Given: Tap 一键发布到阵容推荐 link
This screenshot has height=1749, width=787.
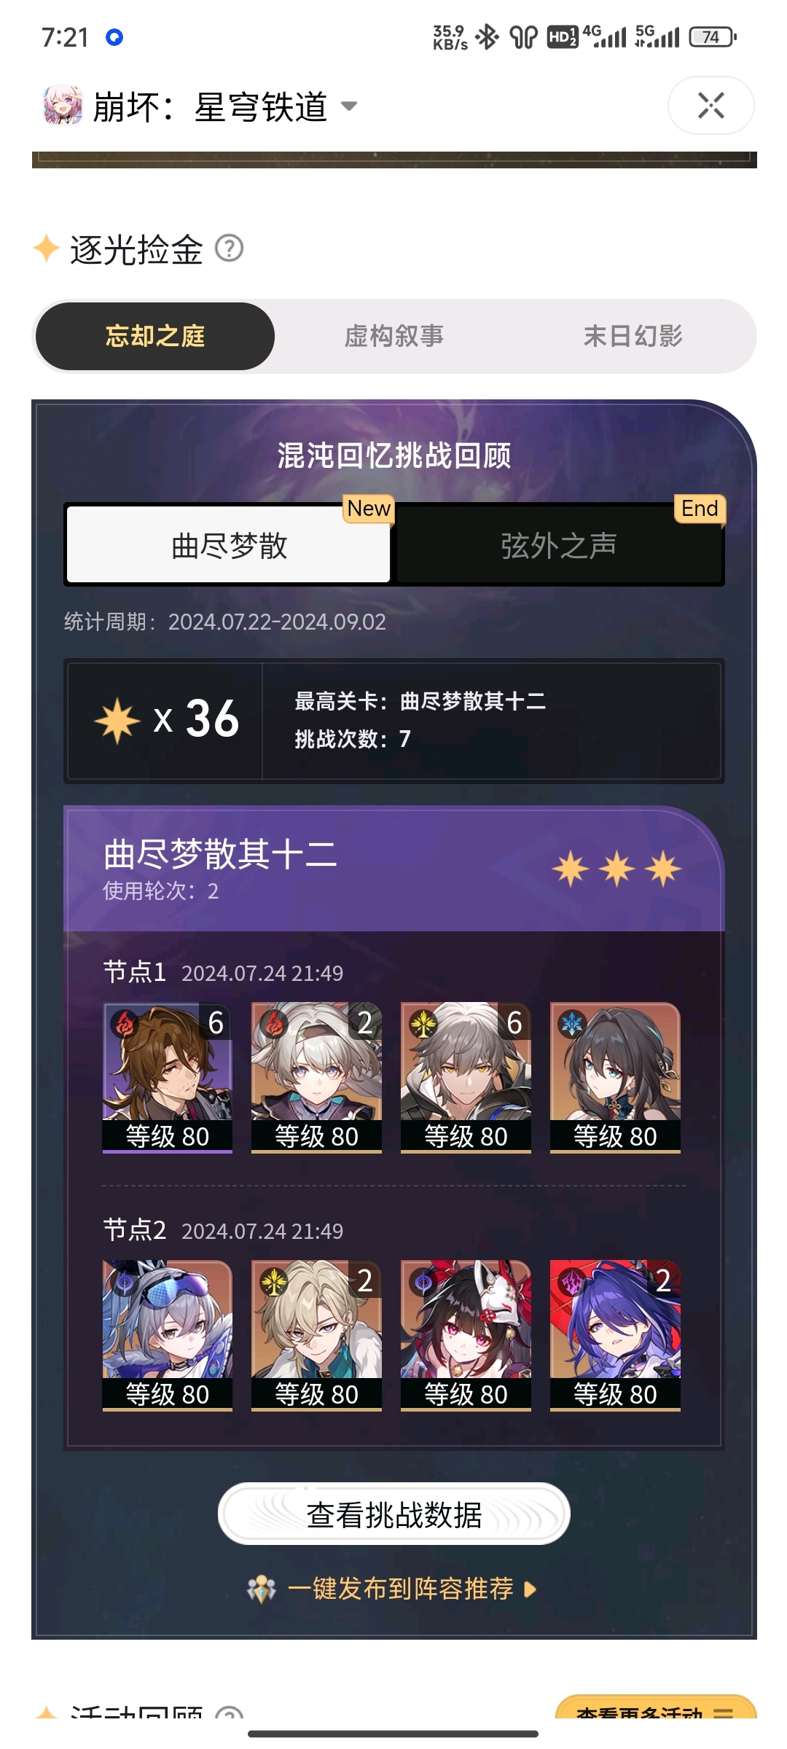Looking at the screenshot, I should (401, 1589).
